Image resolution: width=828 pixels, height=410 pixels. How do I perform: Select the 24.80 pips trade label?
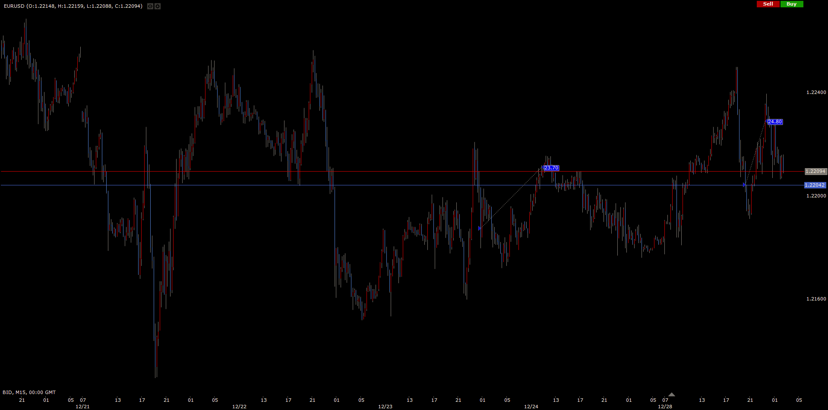[x=775, y=122]
